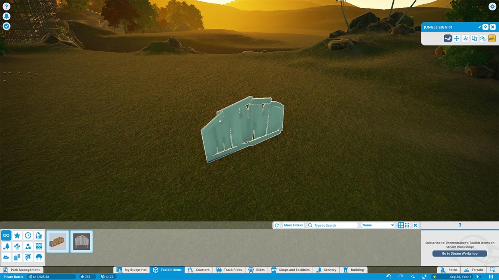Click the Pirate Battle park name
The width and height of the screenshot is (499, 280).
(x=13, y=277)
